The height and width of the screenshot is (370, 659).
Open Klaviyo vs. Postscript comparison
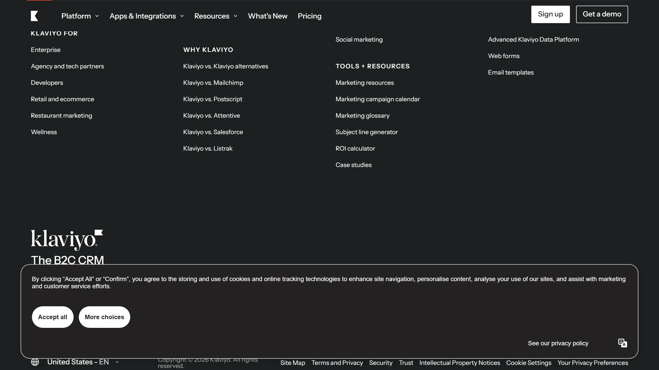pos(213,99)
